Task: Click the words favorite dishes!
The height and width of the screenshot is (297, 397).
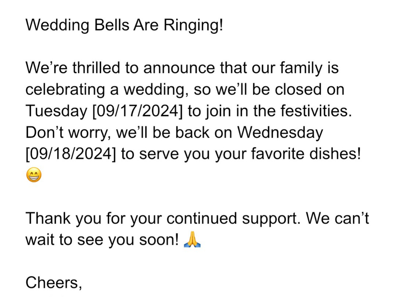Action: pyautogui.click(x=306, y=154)
